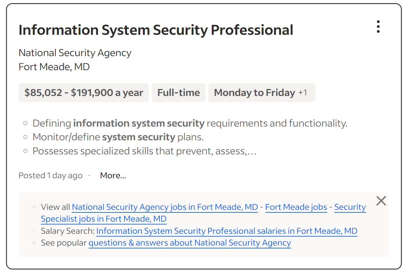
Task: Click the Fort Meade, MD location text
Action: point(54,67)
